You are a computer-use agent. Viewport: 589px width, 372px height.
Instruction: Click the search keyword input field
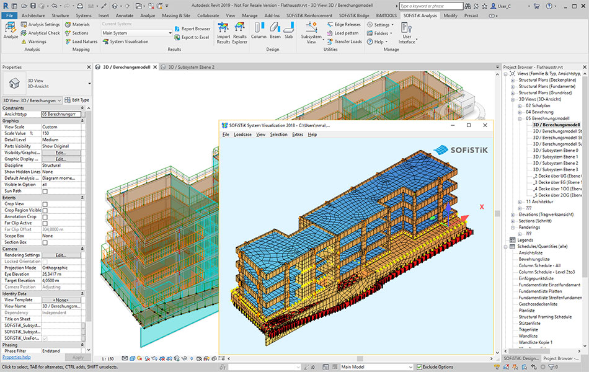point(432,6)
